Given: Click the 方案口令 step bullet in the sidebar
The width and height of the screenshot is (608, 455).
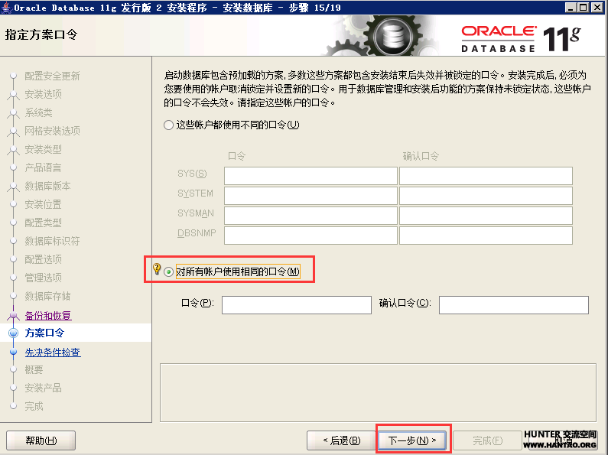Looking at the screenshot, I should tap(13, 333).
